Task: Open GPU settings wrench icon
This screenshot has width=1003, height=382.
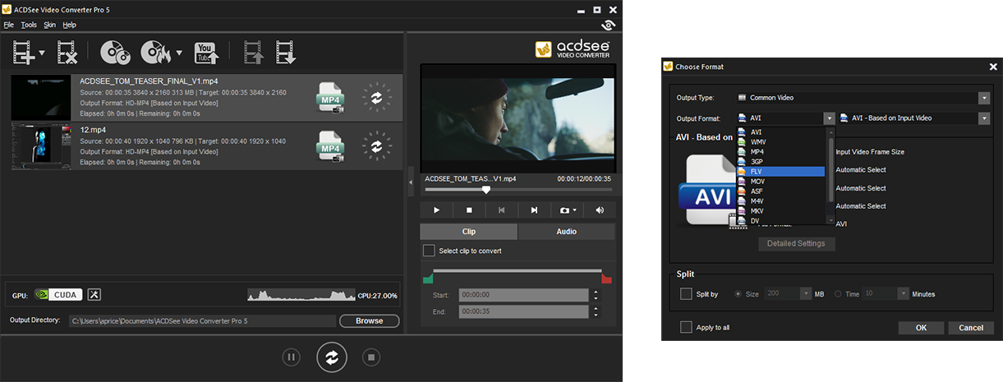Action: pyautogui.click(x=94, y=295)
